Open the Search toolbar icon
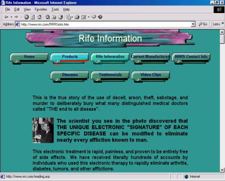 tap(48, 17)
